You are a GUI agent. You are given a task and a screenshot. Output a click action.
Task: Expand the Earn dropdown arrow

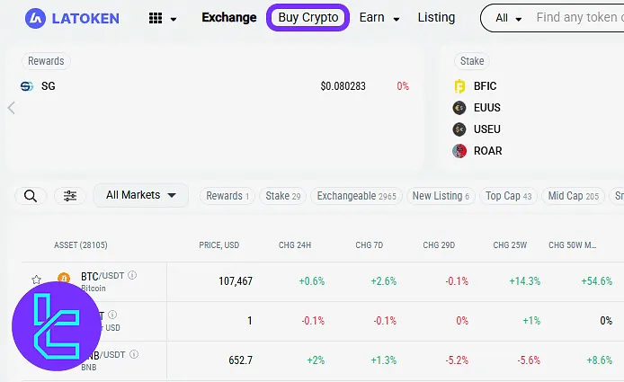(397, 19)
